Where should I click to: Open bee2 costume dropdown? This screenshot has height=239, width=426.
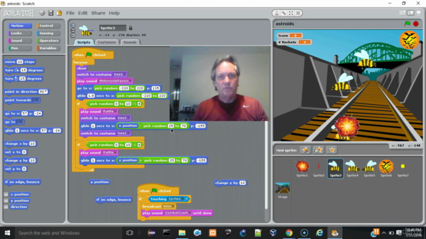coord(124,118)
